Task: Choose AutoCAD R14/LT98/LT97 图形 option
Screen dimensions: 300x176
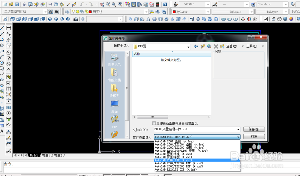Action: tap(197, 151)
